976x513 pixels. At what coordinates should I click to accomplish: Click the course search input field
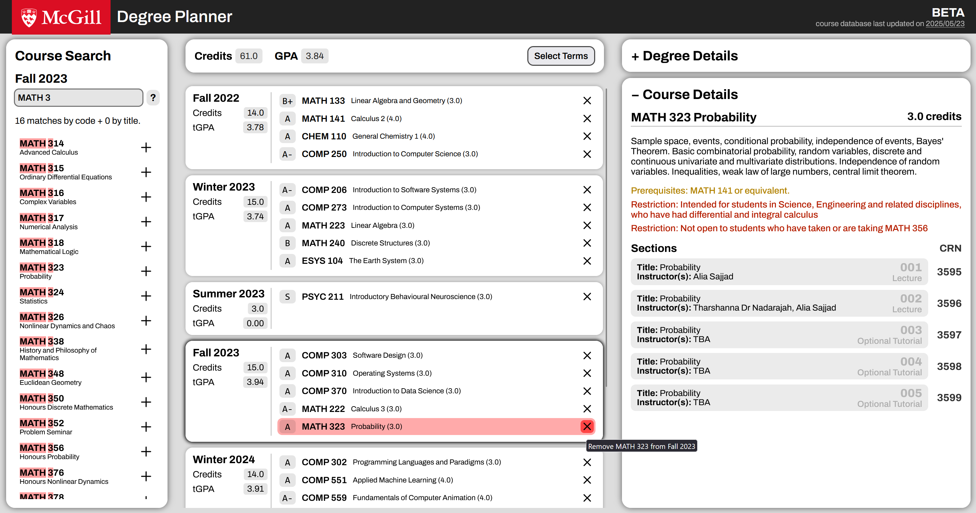[x=78, y=98]
